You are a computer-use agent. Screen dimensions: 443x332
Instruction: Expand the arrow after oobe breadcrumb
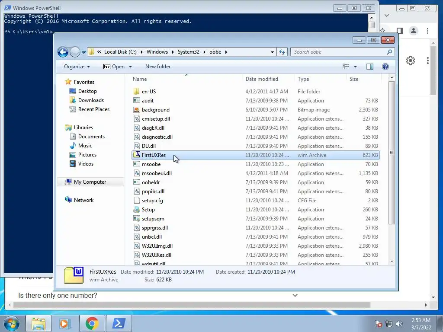[x=226, y=52]
